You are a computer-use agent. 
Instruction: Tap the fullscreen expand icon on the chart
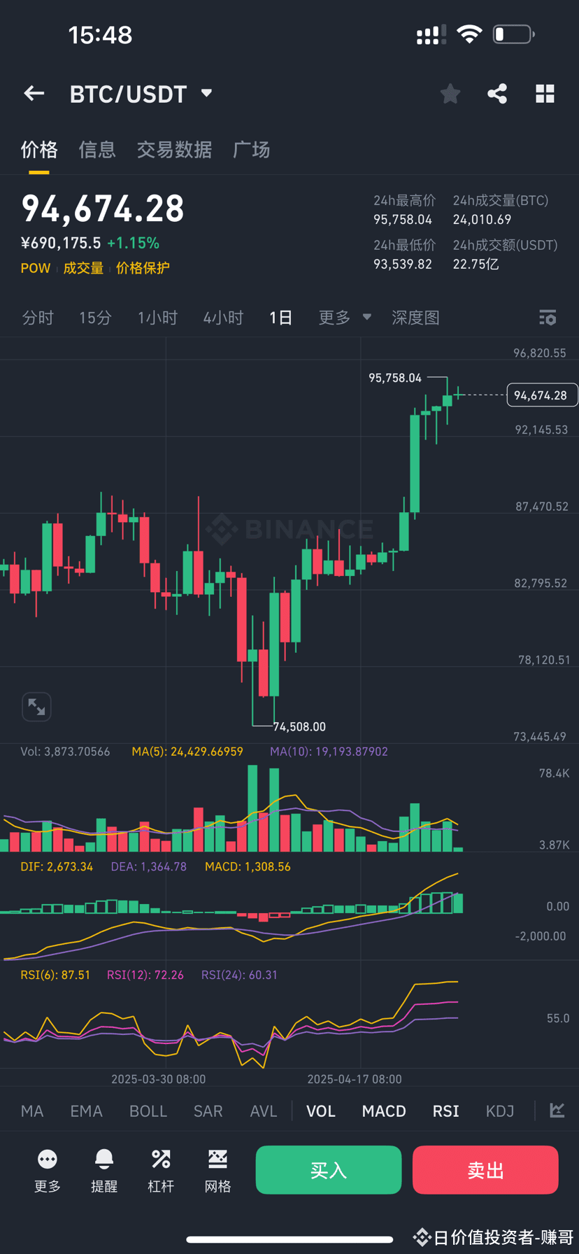point(36,707)
